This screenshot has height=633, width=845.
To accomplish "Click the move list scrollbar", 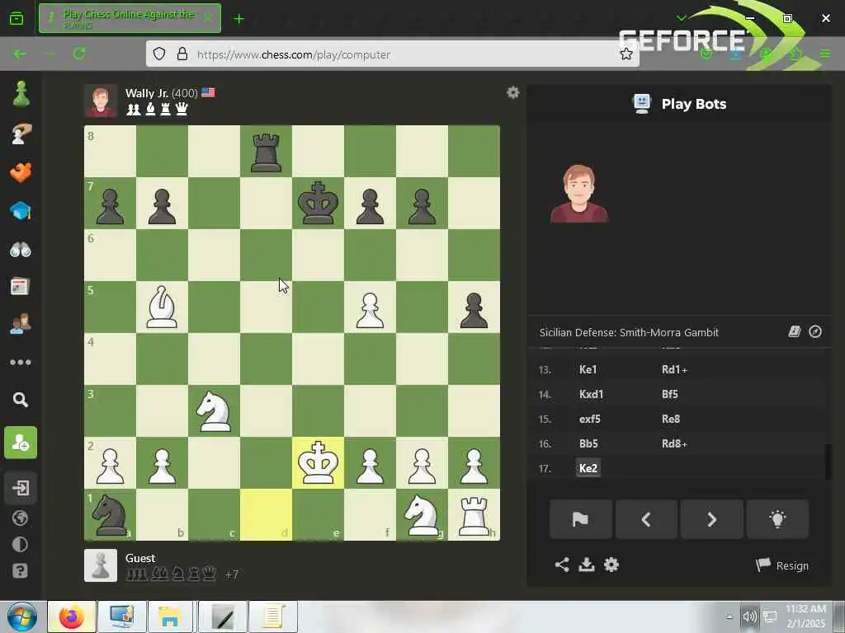I will pos(828,462).
